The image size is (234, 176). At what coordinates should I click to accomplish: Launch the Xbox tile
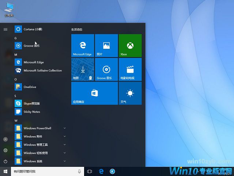130,45
